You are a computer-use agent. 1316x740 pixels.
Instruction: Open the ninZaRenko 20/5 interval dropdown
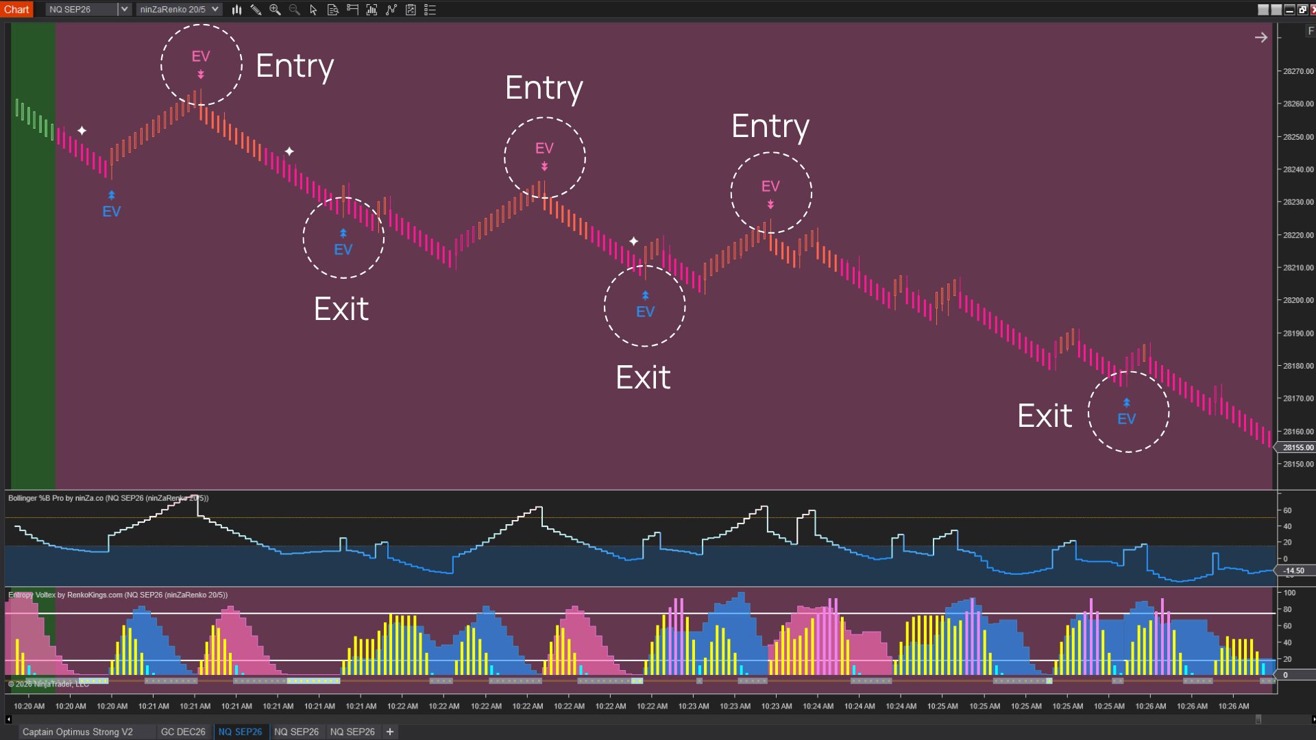tap(178, 10)
